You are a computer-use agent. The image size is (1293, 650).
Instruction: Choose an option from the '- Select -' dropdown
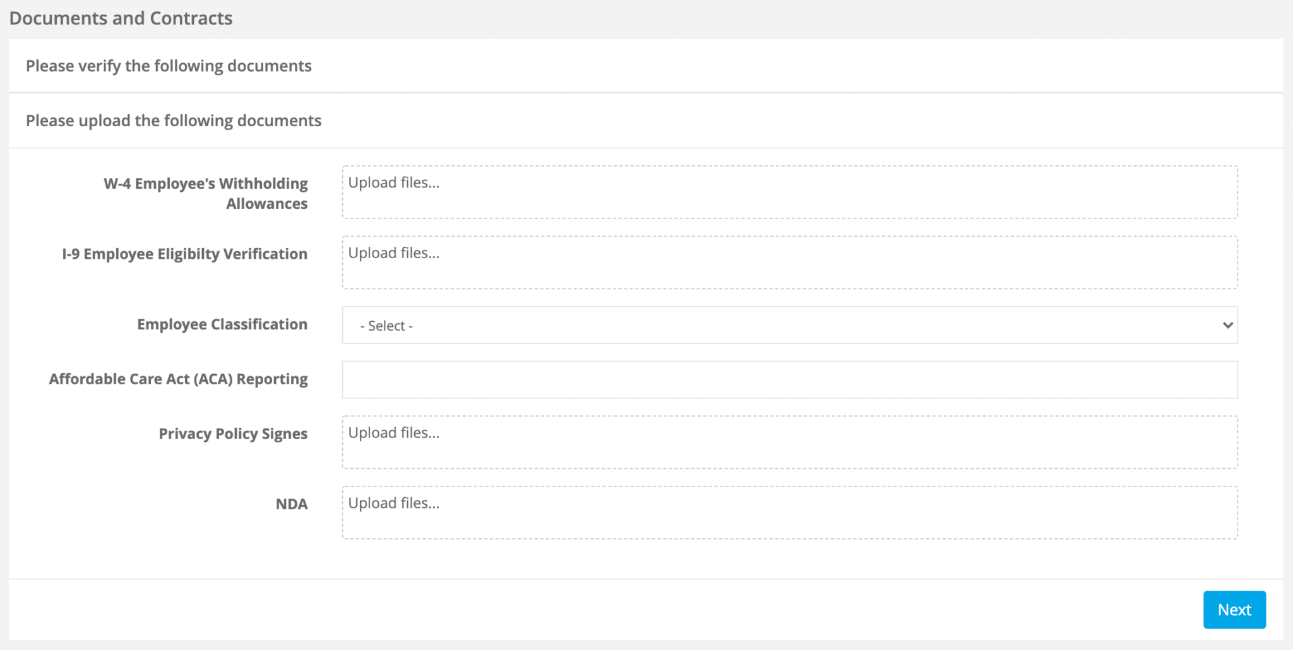789,325
